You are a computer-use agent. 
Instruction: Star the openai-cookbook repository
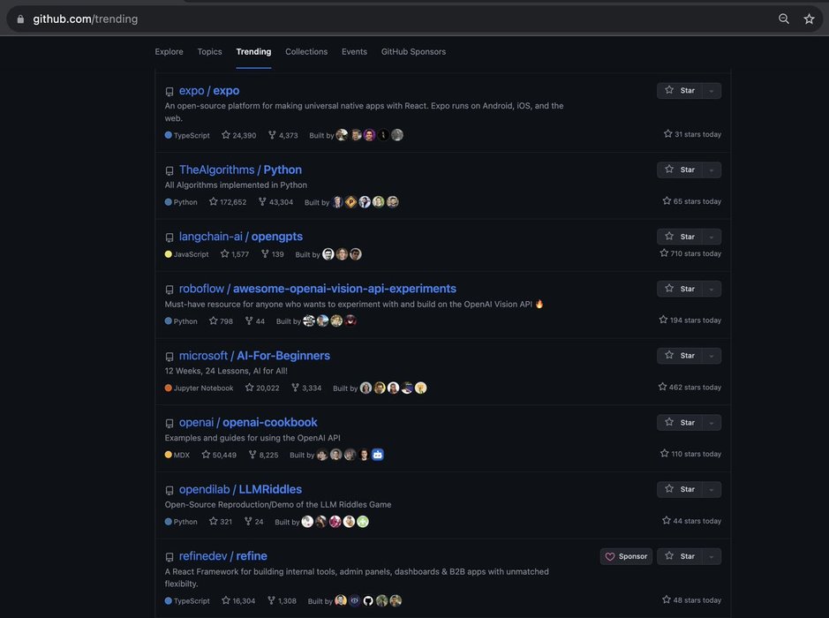pos(680,422)
